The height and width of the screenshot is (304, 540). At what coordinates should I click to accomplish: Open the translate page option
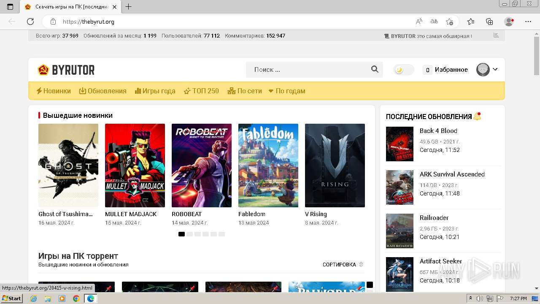(434, 22)
